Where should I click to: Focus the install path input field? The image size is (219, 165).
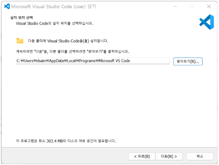(x=93, y=61)
